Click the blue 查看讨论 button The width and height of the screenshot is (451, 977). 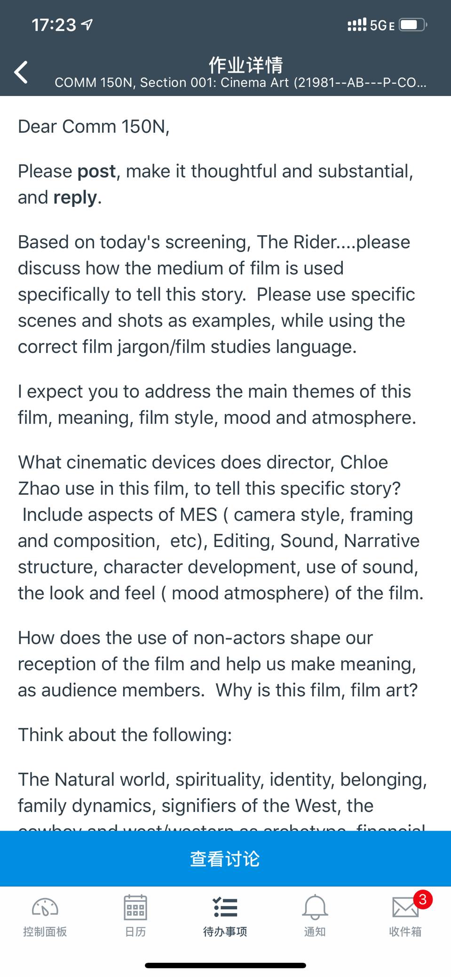(225, 858)
